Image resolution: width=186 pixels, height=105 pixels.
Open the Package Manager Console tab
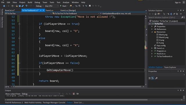click(54, 102)
